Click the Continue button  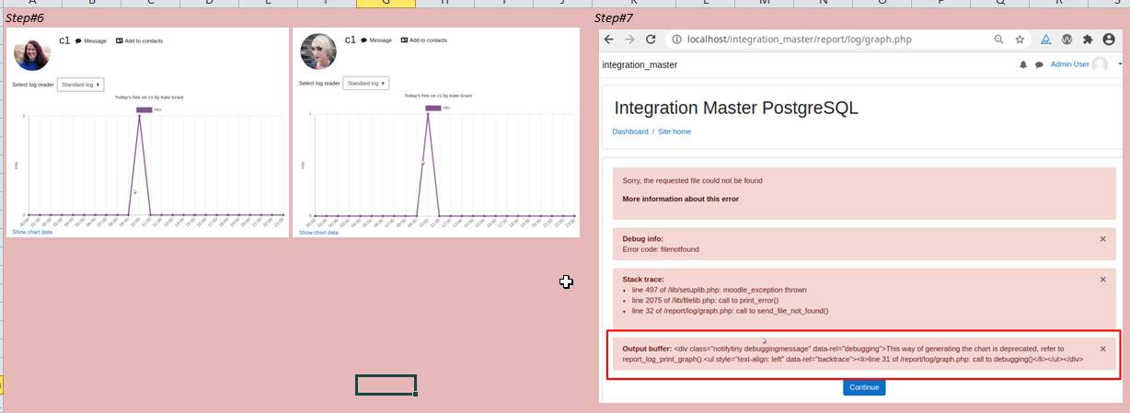[864, 387]
